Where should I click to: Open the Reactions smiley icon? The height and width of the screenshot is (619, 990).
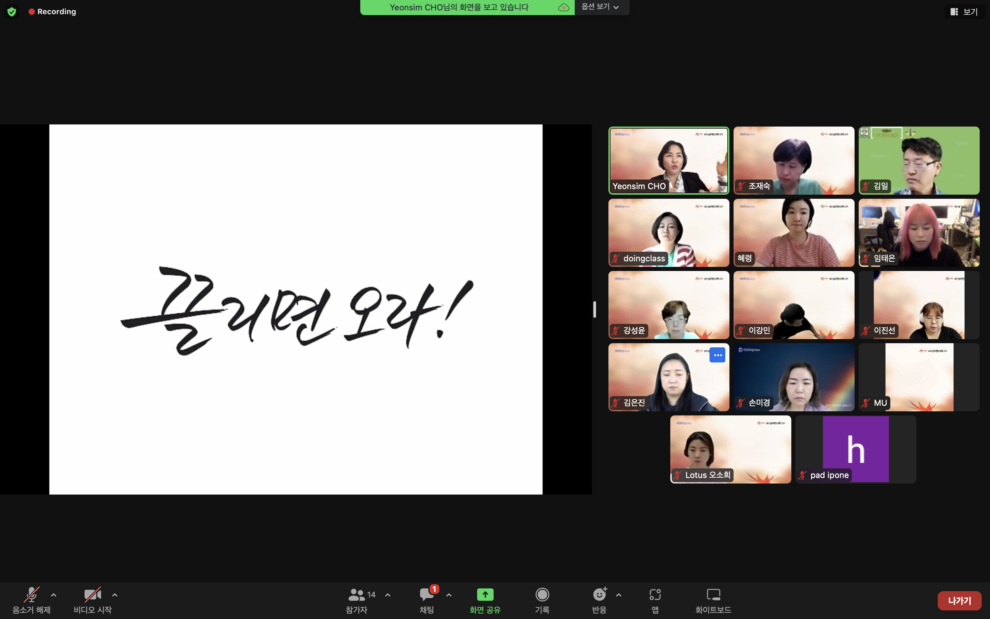599,595
